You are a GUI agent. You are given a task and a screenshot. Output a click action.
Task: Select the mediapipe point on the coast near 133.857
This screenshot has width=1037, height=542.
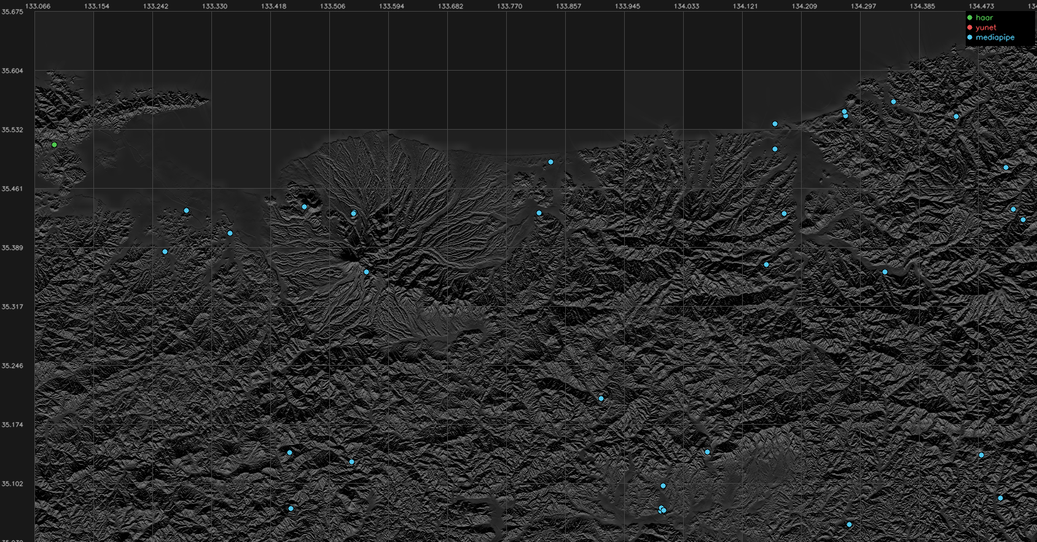click(551, 162)
